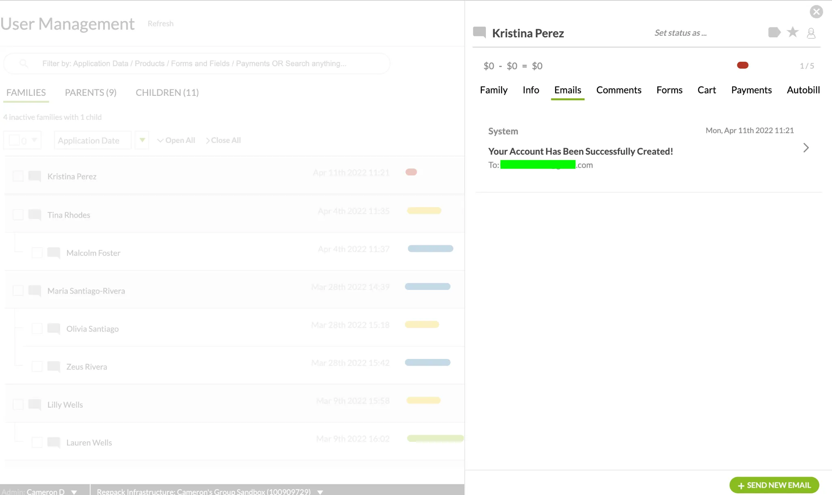Switch to the Comments tab
The height and width of the screenshot is (495, 832).
click(x=619, y=90)
